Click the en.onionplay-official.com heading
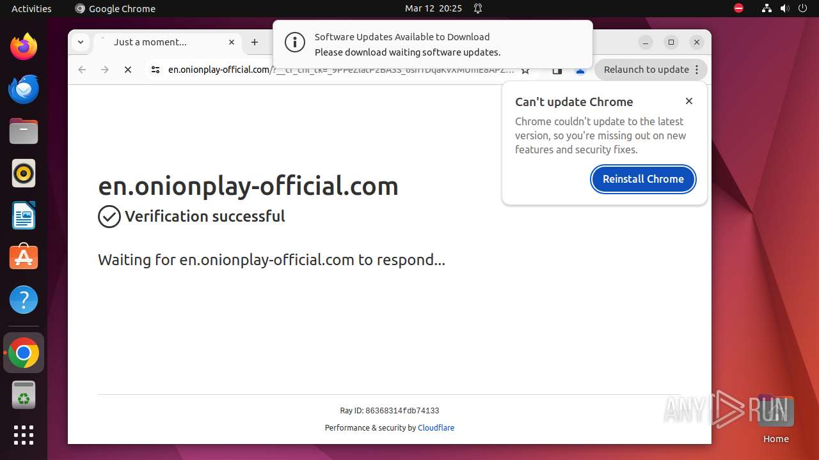The image size is (819, 460). coord(248,186)
